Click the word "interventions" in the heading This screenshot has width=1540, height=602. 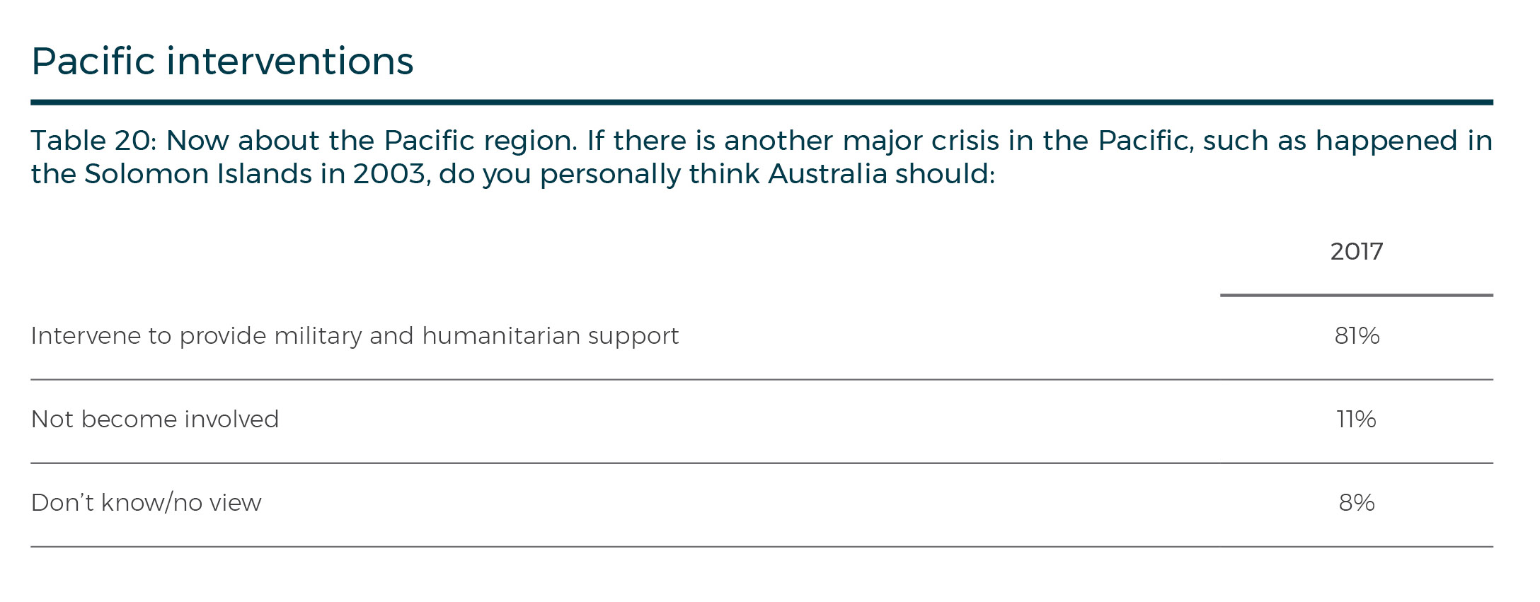click(289, 62)
